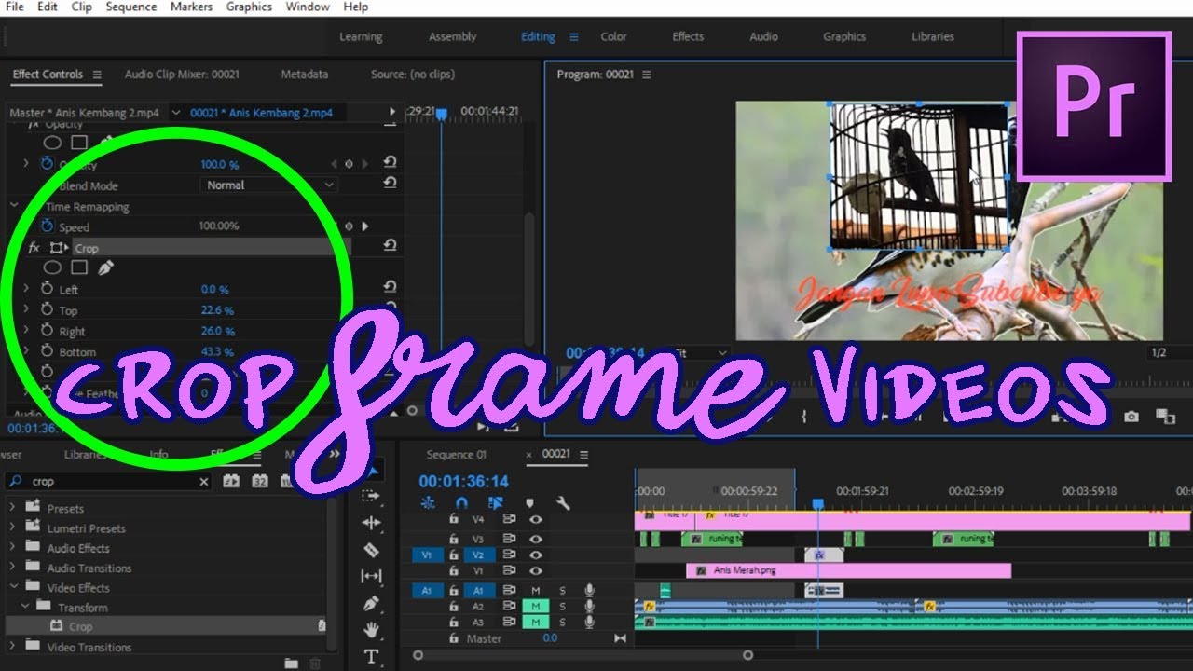Expand the Lumetri Presets folder
This screenshot has height=671, width=1193.
click(x=12, y=527)
